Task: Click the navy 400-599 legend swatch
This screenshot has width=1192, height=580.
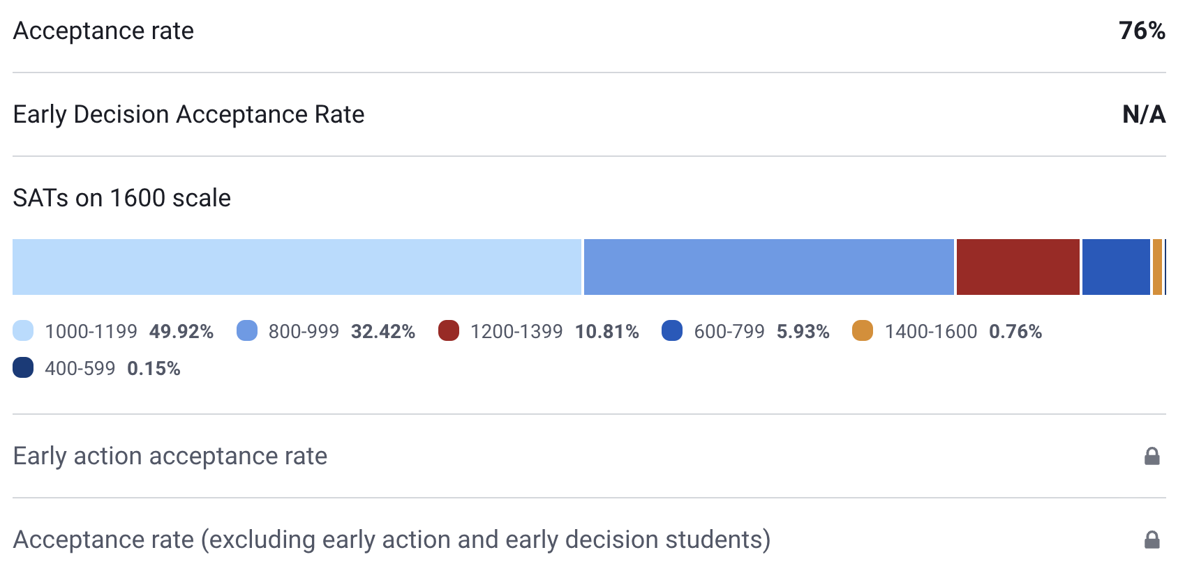Action: tap(23, 367)
